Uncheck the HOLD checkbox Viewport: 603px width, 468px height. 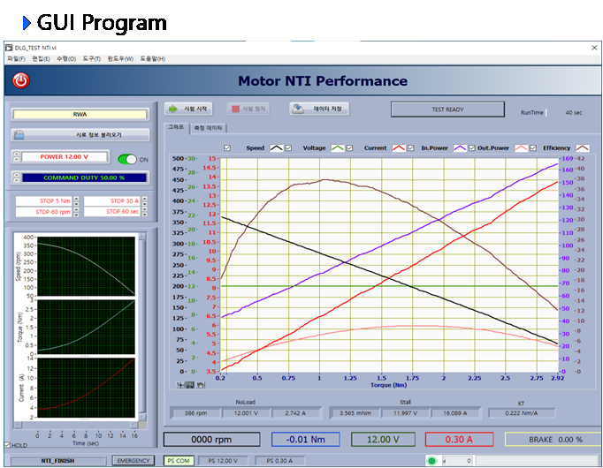(7, 445)
